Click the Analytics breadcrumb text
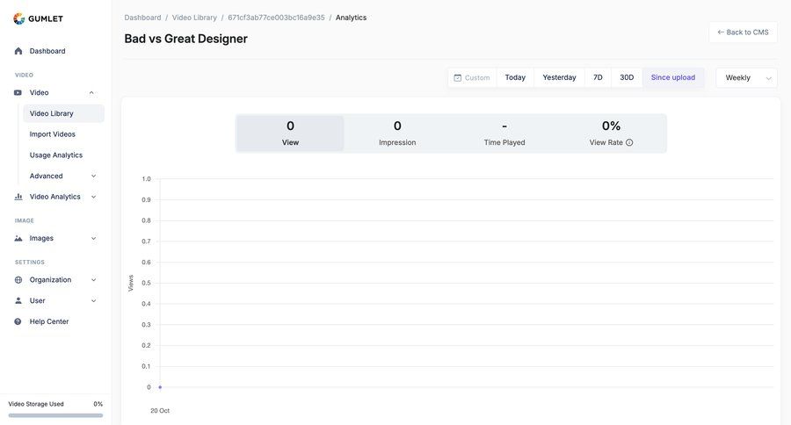The width and height of the screenshot is (791, 425). [x=351, y=18]
